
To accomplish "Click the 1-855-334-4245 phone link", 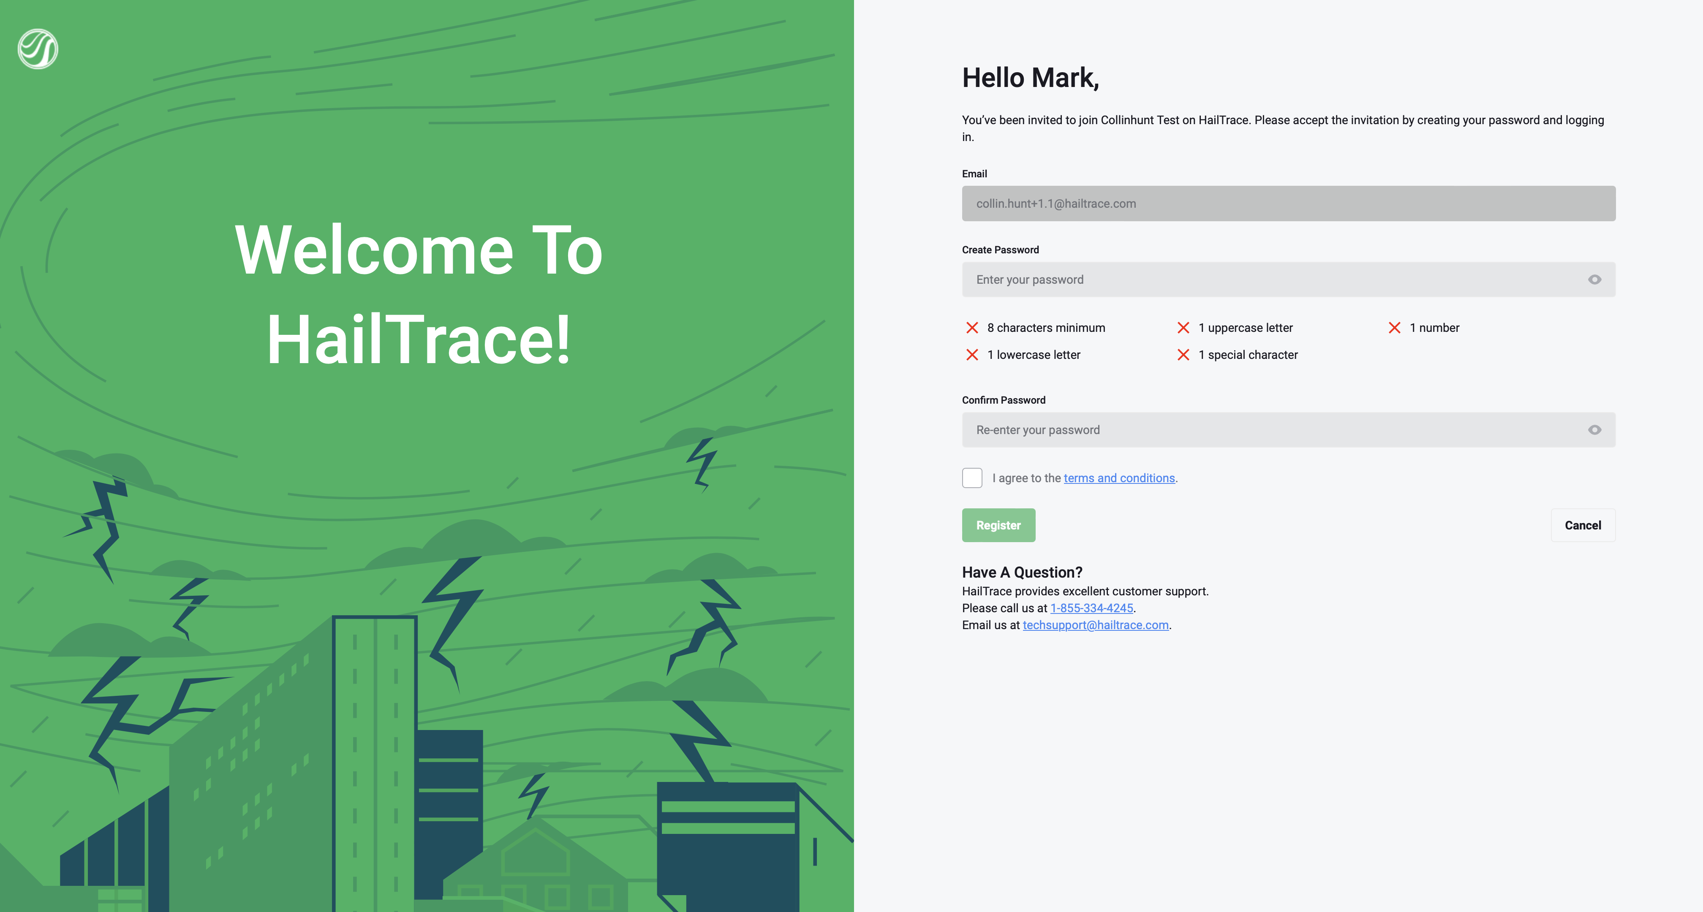I will tap(1091, 608).
